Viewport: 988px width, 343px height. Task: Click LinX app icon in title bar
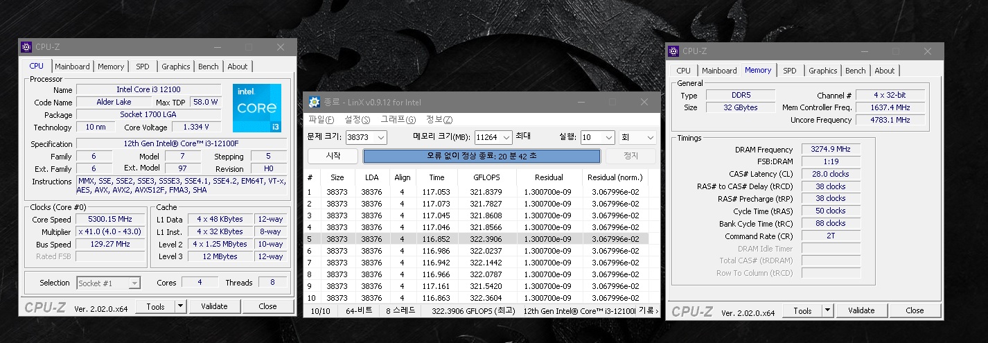pos(313,102)
